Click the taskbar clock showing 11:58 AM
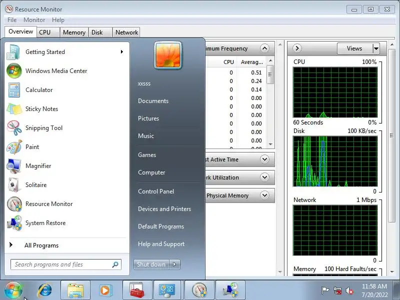Viewport: 400px width, 300px height. pos(374,286)
